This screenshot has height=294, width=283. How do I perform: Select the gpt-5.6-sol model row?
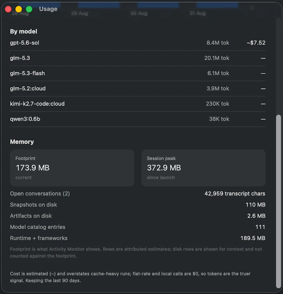138,43
